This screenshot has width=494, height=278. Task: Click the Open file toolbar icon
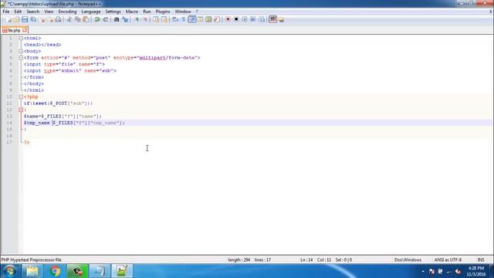pyautogui.click(x=16, y=19)
